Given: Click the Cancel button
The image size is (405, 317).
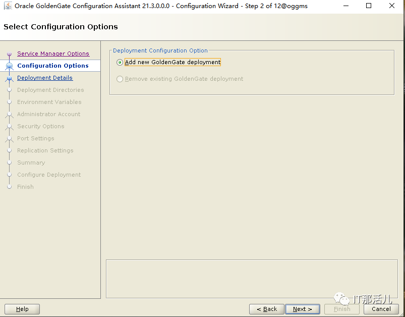Looking at the screenshot, I should tap(381, 309).
